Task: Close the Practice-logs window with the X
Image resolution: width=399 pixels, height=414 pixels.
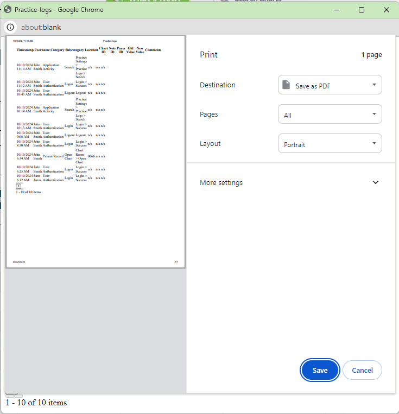Action: [386, 10]
